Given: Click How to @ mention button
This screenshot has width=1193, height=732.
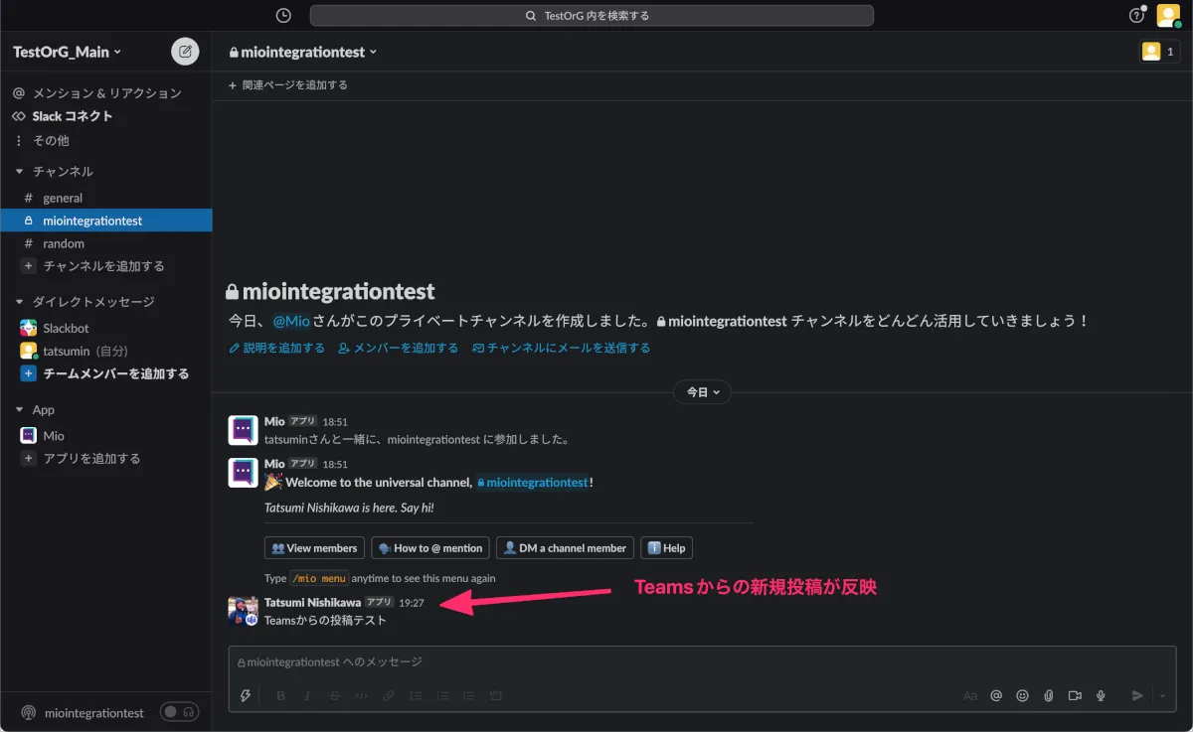Looking at the screenshot, I should [430, 548].
